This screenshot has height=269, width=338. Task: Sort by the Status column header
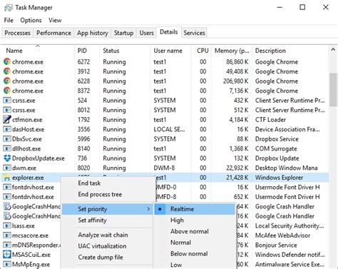tap(125, 51)
